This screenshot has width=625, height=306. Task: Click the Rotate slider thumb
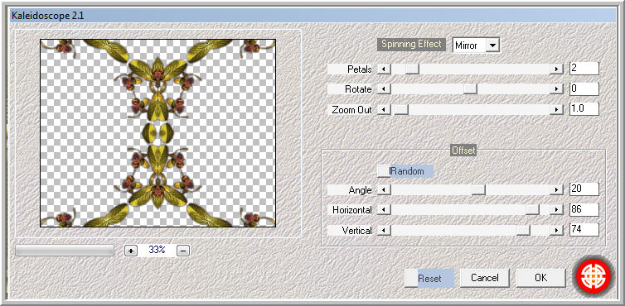point(470,89)
